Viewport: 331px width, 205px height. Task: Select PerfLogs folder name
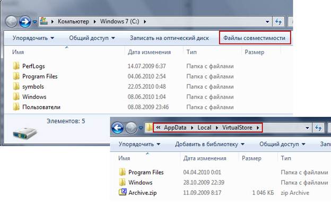(x=33, y=66)
